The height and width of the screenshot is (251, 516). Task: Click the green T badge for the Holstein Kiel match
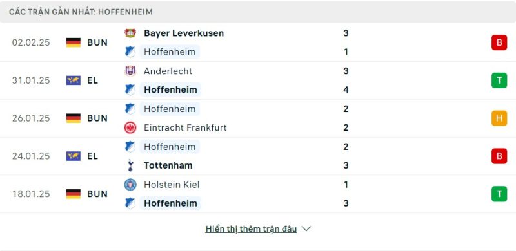[x=499, y=194]
